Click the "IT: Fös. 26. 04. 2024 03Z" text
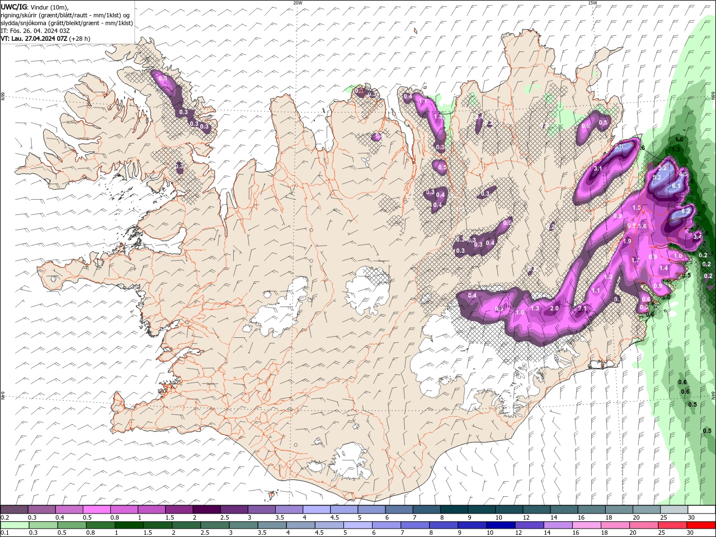 coord(35,31)
